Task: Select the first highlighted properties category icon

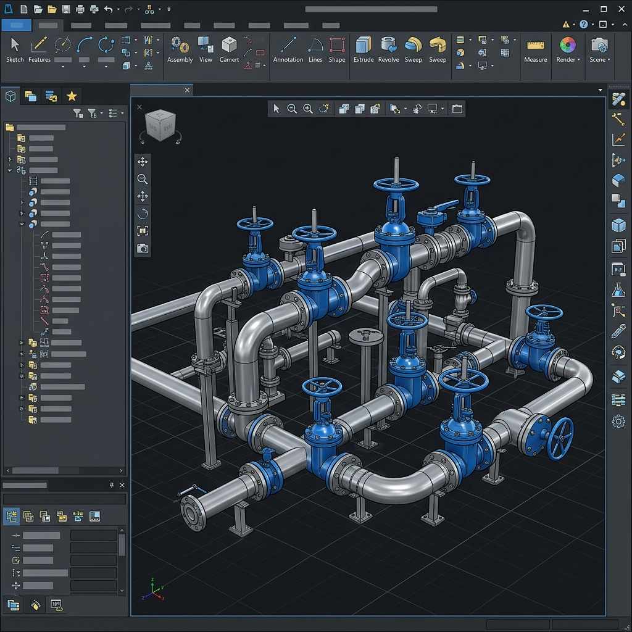Action: 11,517
